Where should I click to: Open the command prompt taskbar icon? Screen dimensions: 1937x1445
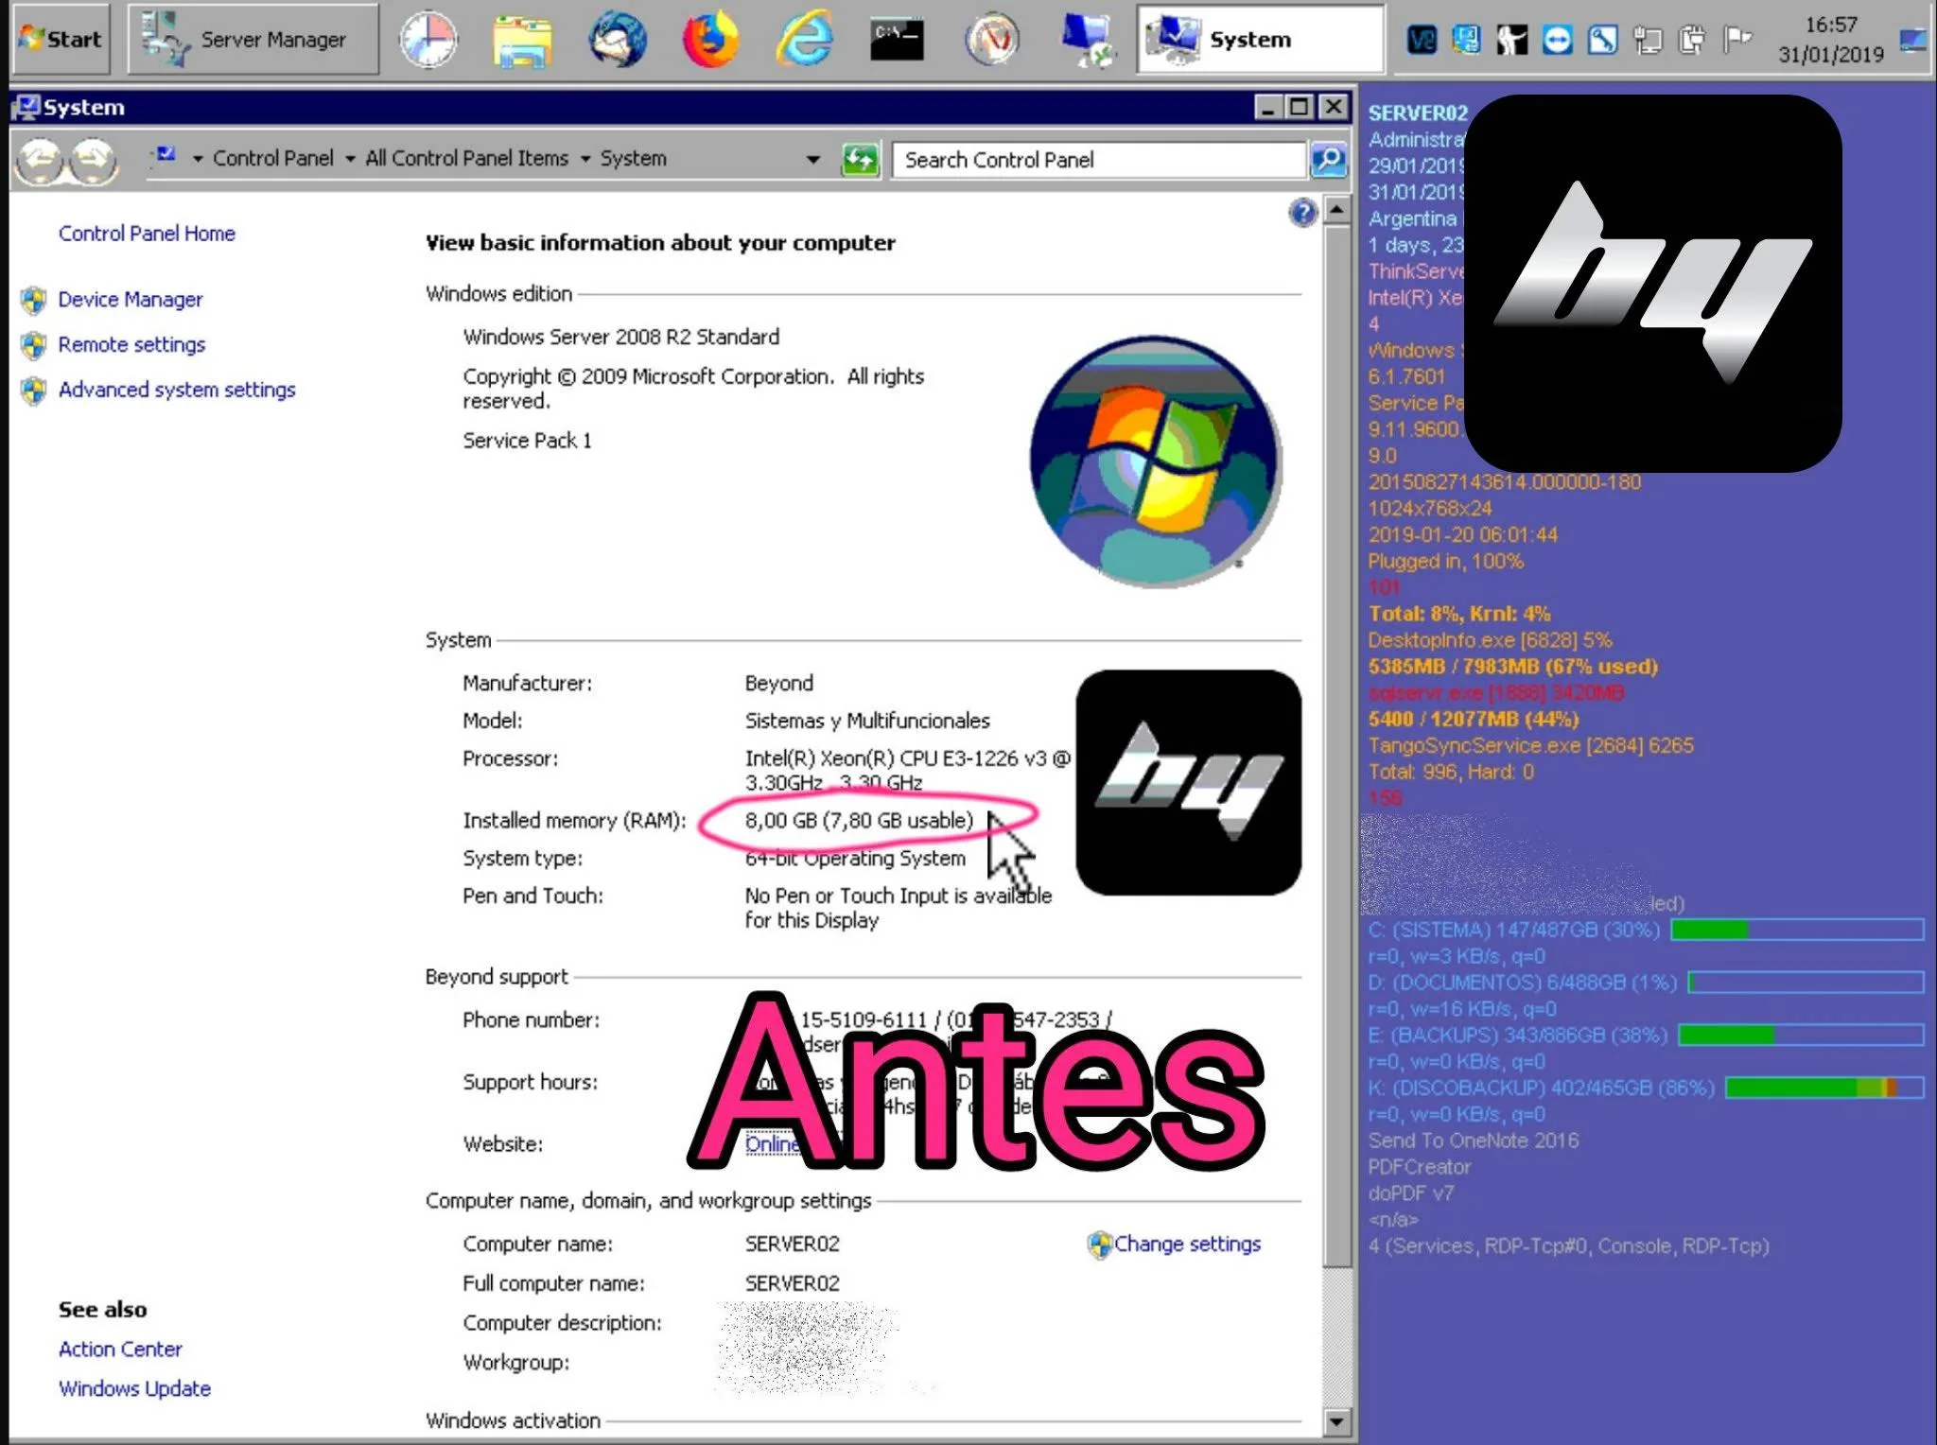pyautogui.click(x=896, y=40)
